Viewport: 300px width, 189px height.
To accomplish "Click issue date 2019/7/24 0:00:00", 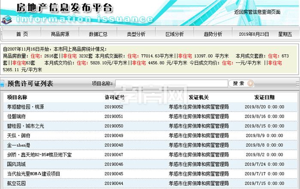I will (x=264, y=164).
